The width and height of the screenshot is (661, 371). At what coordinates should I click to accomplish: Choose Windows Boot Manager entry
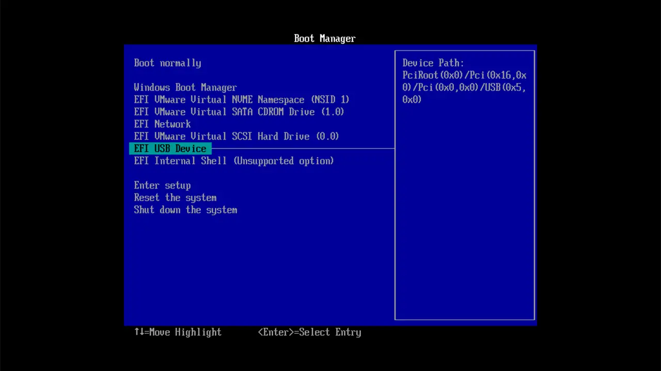coord(185,88)
